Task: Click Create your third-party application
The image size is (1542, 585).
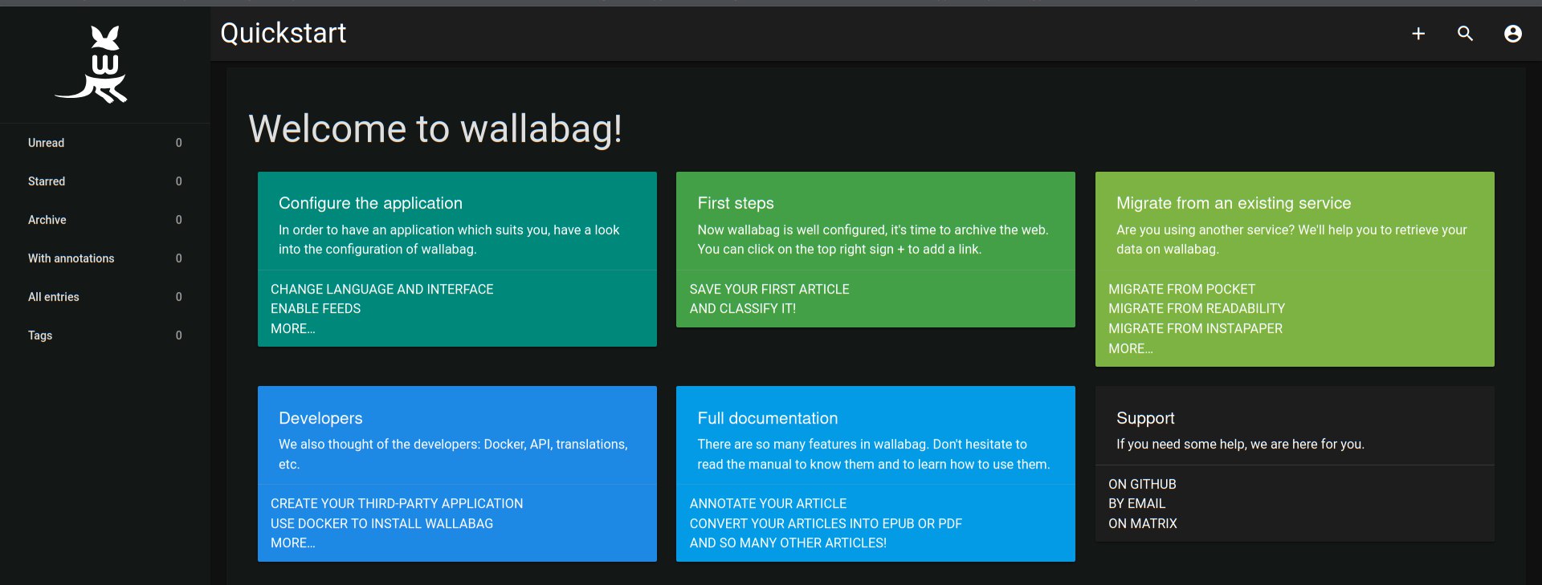Action: pos(397,504)
